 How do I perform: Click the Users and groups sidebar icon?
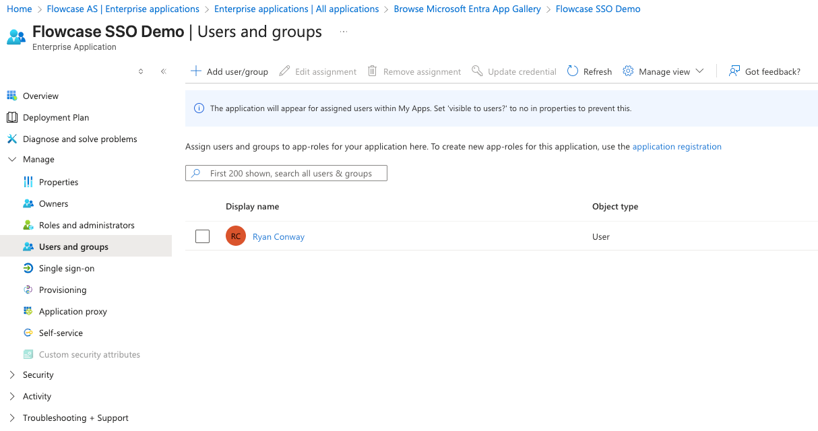28,246
